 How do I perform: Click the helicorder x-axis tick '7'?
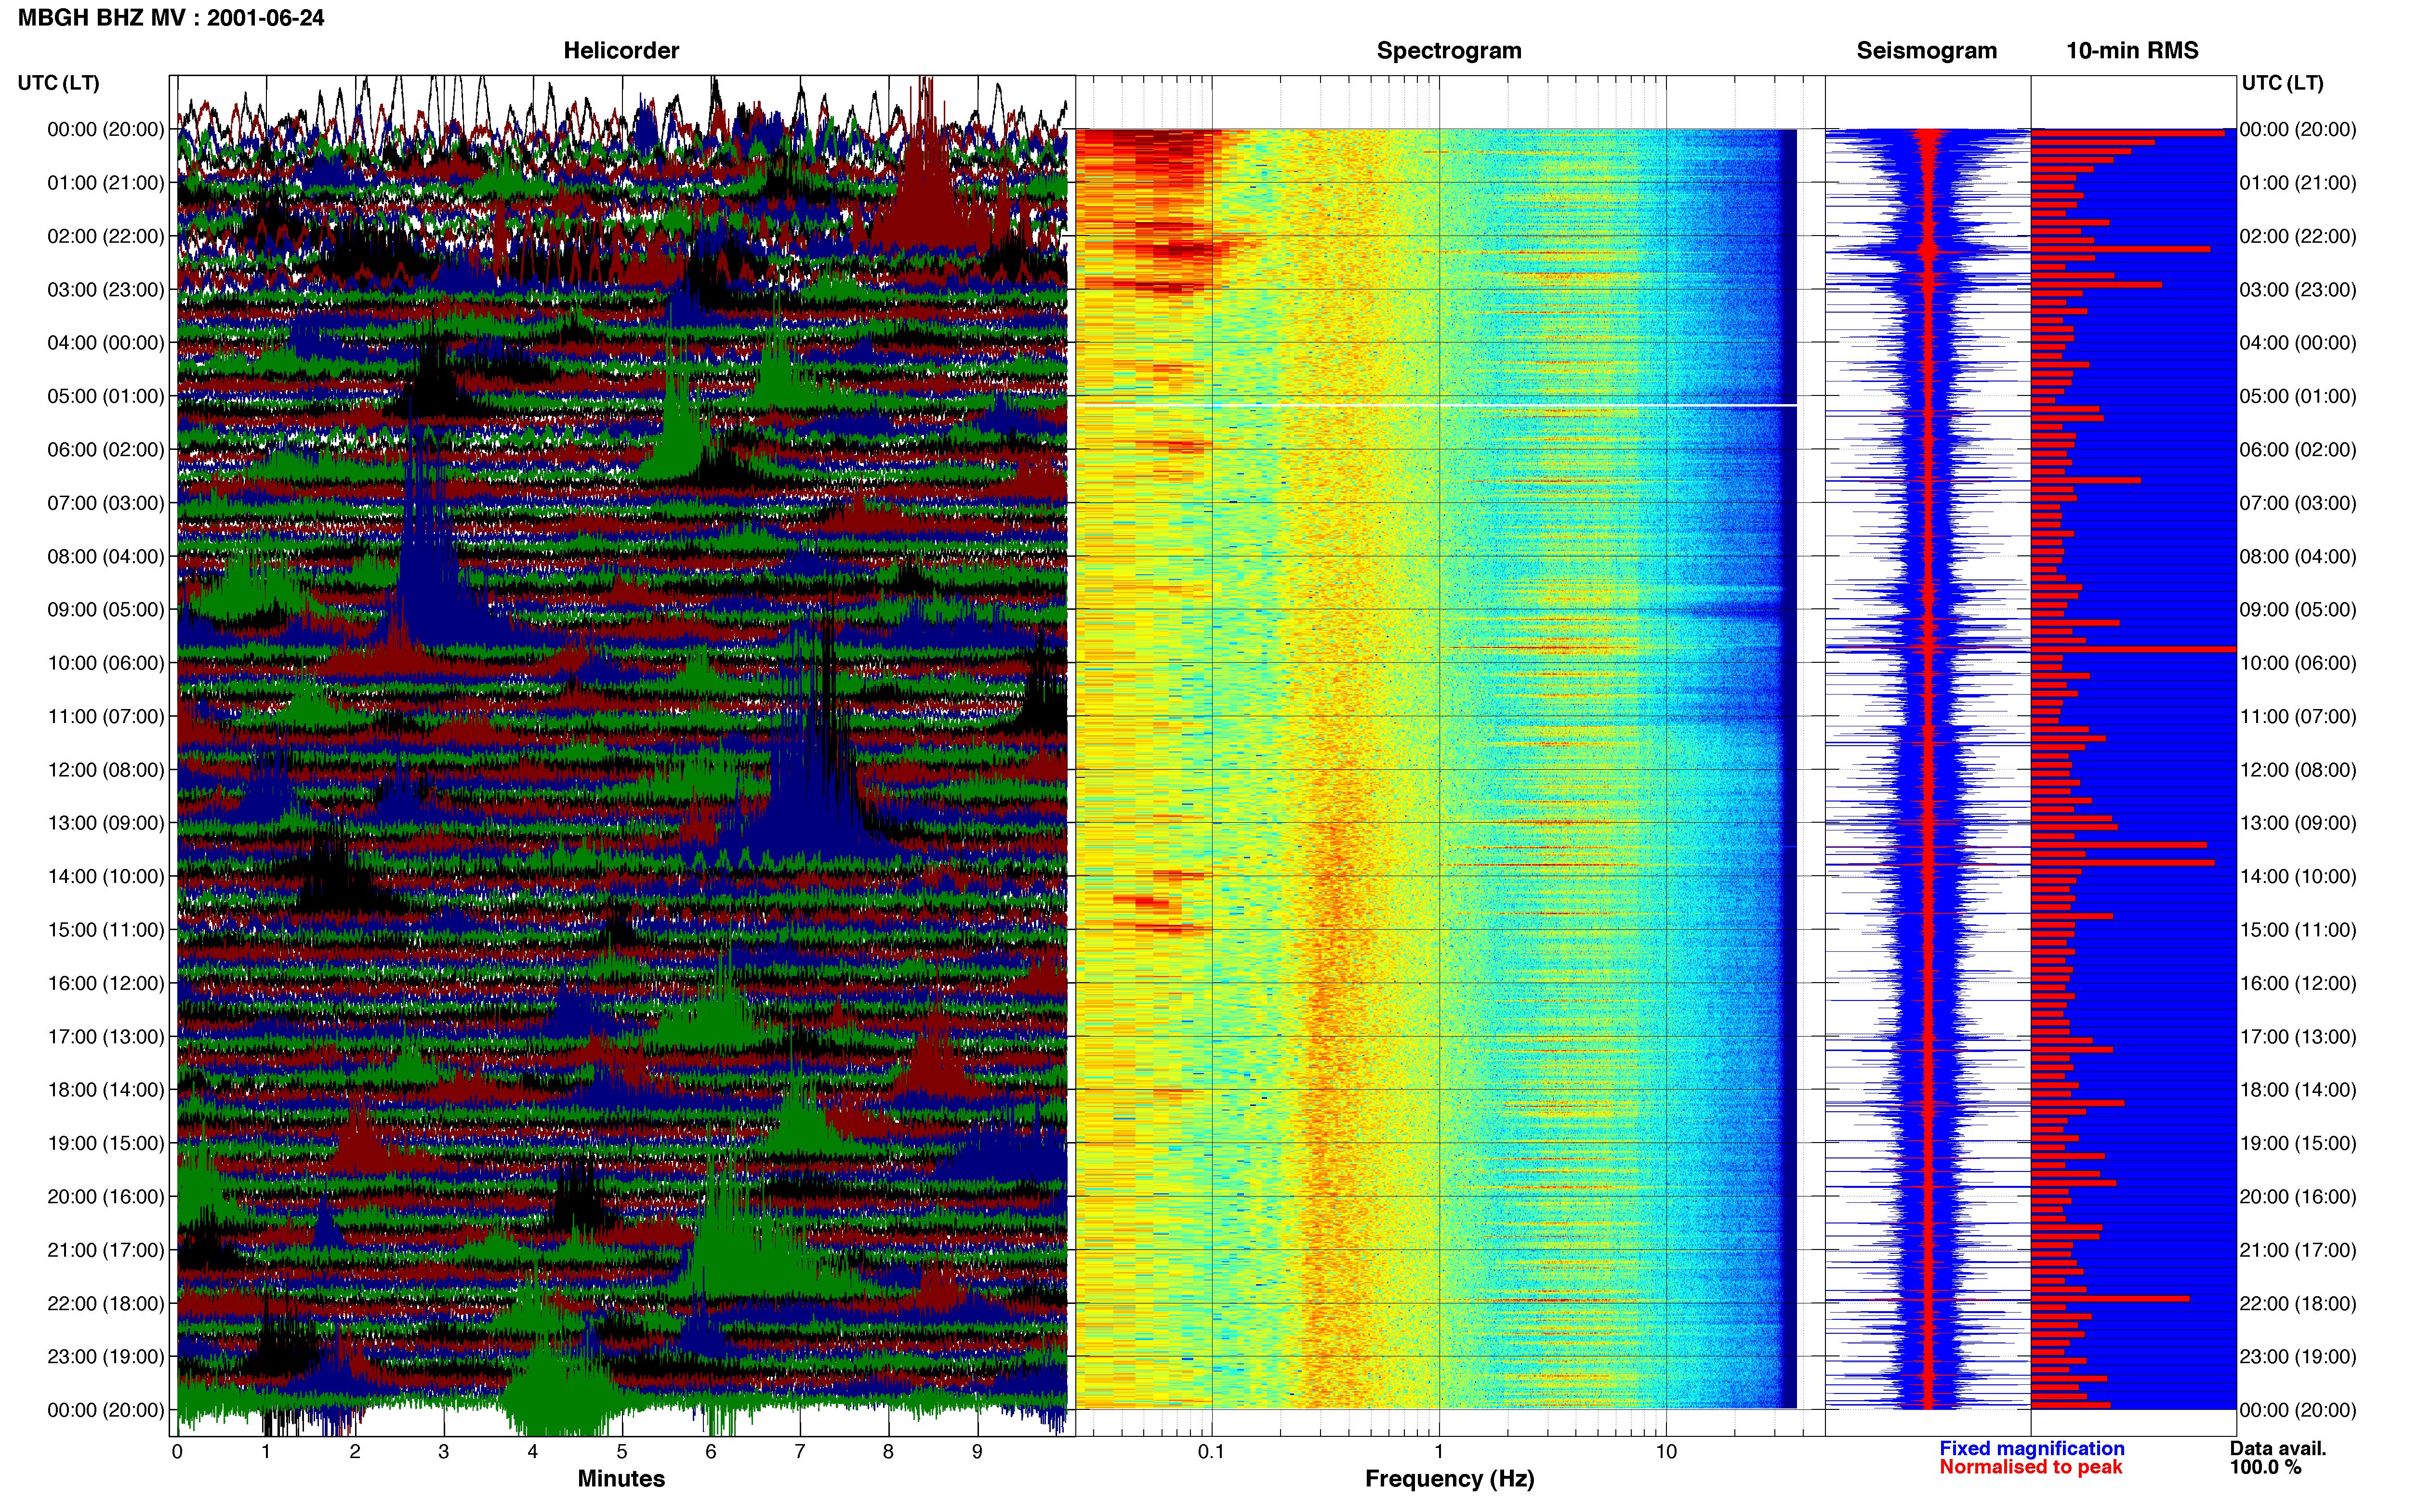pos(800,1452)
